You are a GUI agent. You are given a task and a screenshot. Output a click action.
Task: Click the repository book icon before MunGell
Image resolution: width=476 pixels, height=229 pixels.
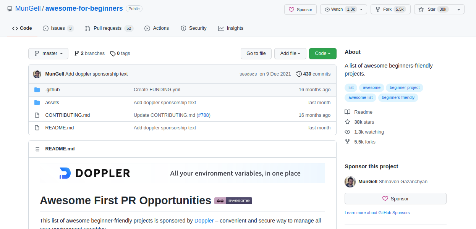coord(9,8)
